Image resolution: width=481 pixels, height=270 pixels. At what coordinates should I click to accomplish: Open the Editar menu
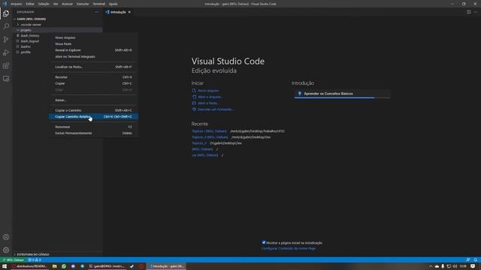(30, 4)
